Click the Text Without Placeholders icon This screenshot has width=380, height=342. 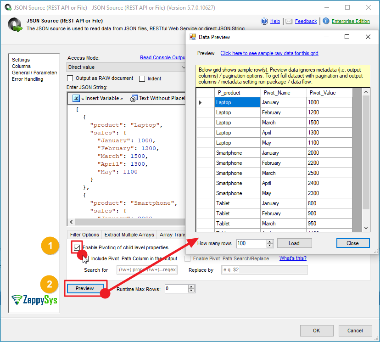point(134,98)
